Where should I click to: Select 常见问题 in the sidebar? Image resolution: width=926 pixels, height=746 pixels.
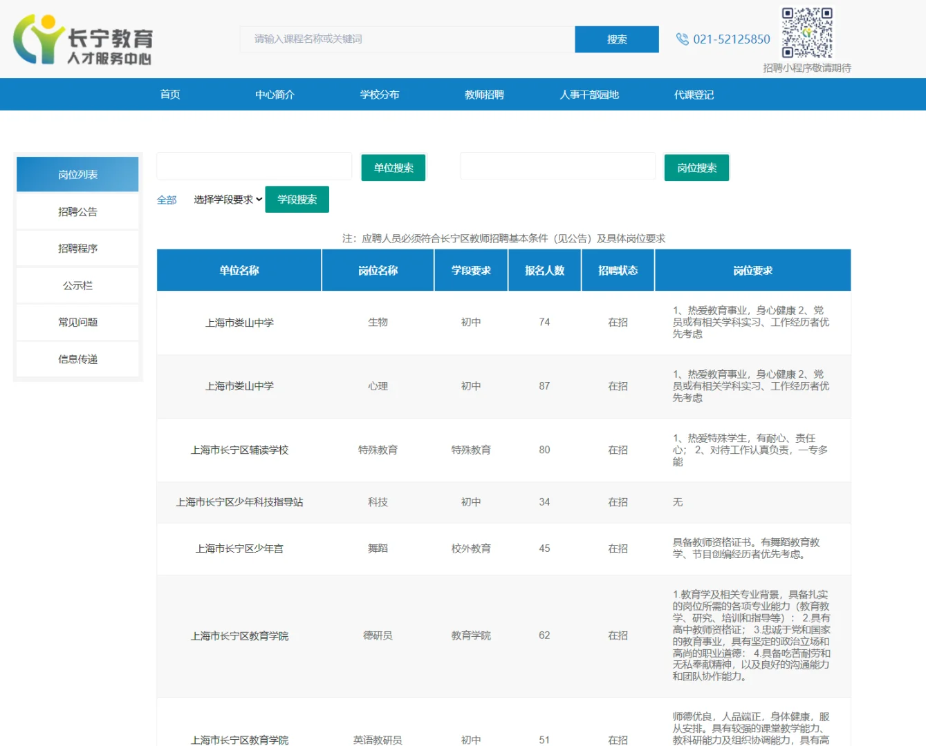[77, 322]
